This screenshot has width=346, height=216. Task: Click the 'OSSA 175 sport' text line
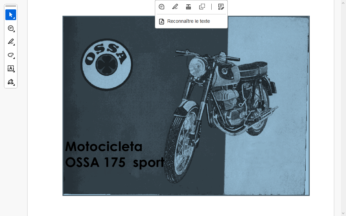pyautogui.click(x=115, y=162)
